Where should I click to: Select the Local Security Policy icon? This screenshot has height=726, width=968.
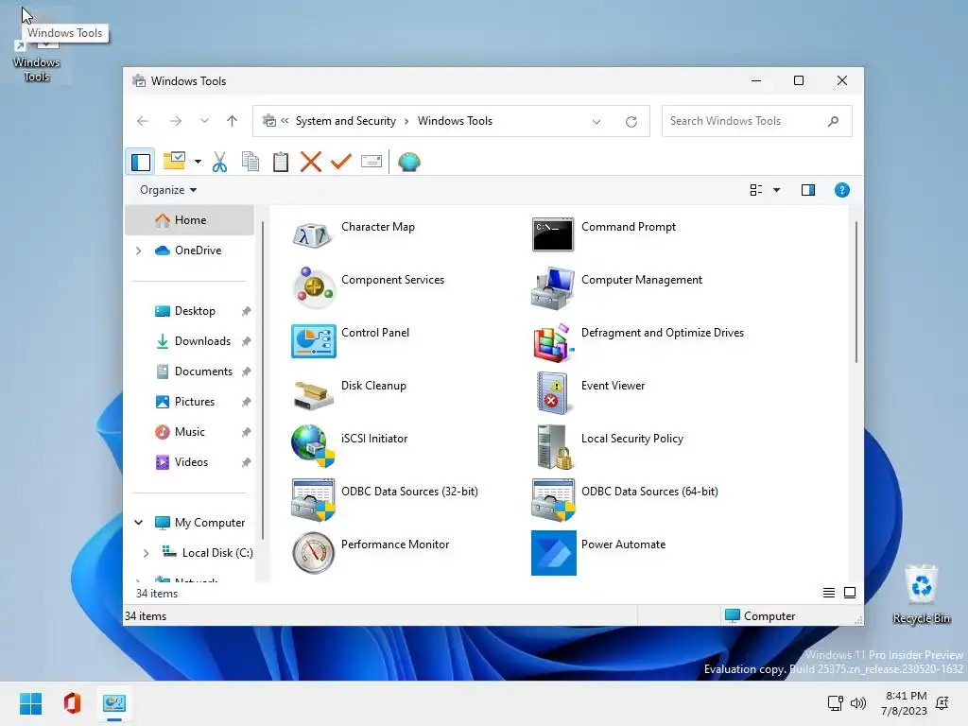553,447
